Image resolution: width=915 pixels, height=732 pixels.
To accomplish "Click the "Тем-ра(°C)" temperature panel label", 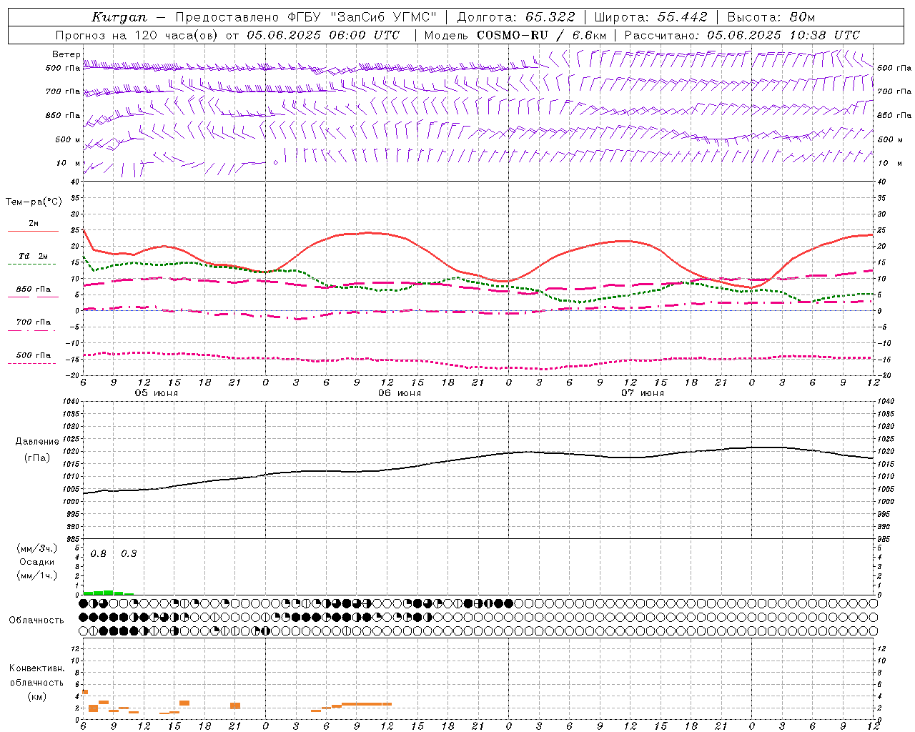I will click(x=34, y=202).
